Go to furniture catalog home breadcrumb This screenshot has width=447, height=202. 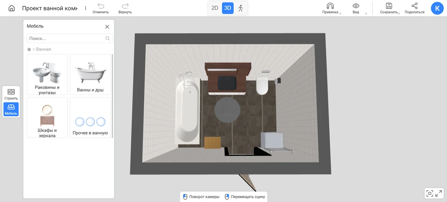(29, 49)
